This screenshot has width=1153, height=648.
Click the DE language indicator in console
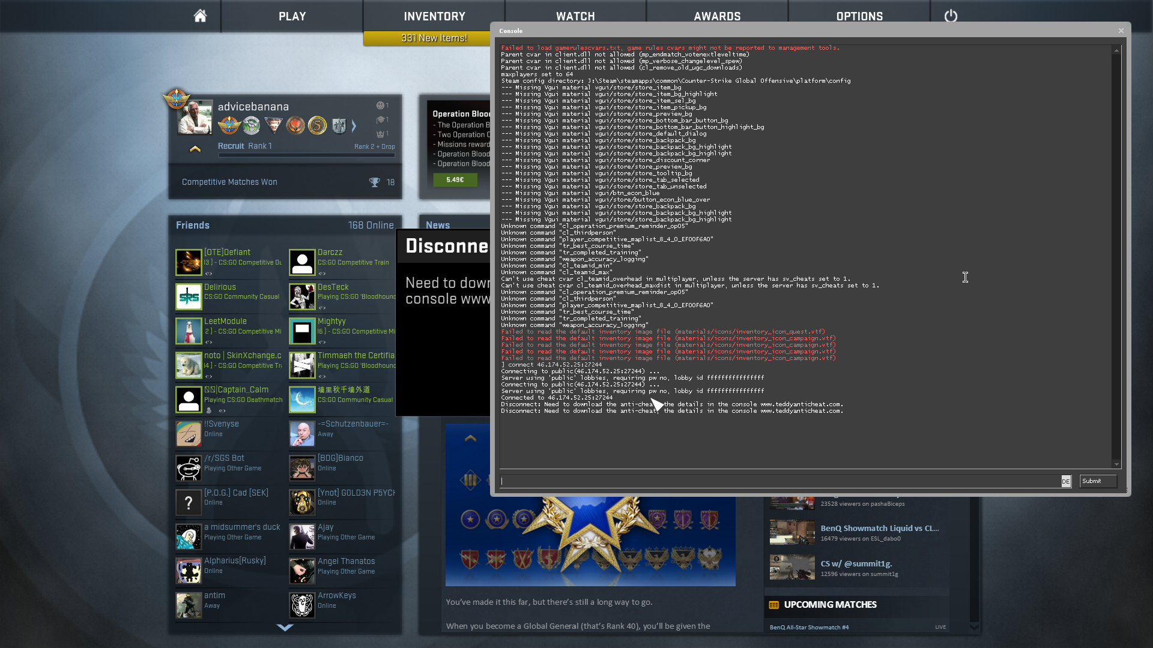point(1065,481)
